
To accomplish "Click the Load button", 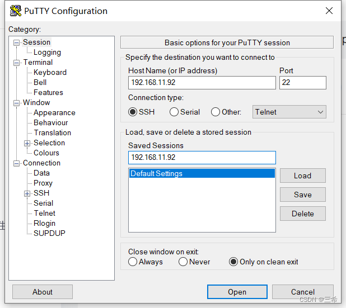I will tap(303, 176).
